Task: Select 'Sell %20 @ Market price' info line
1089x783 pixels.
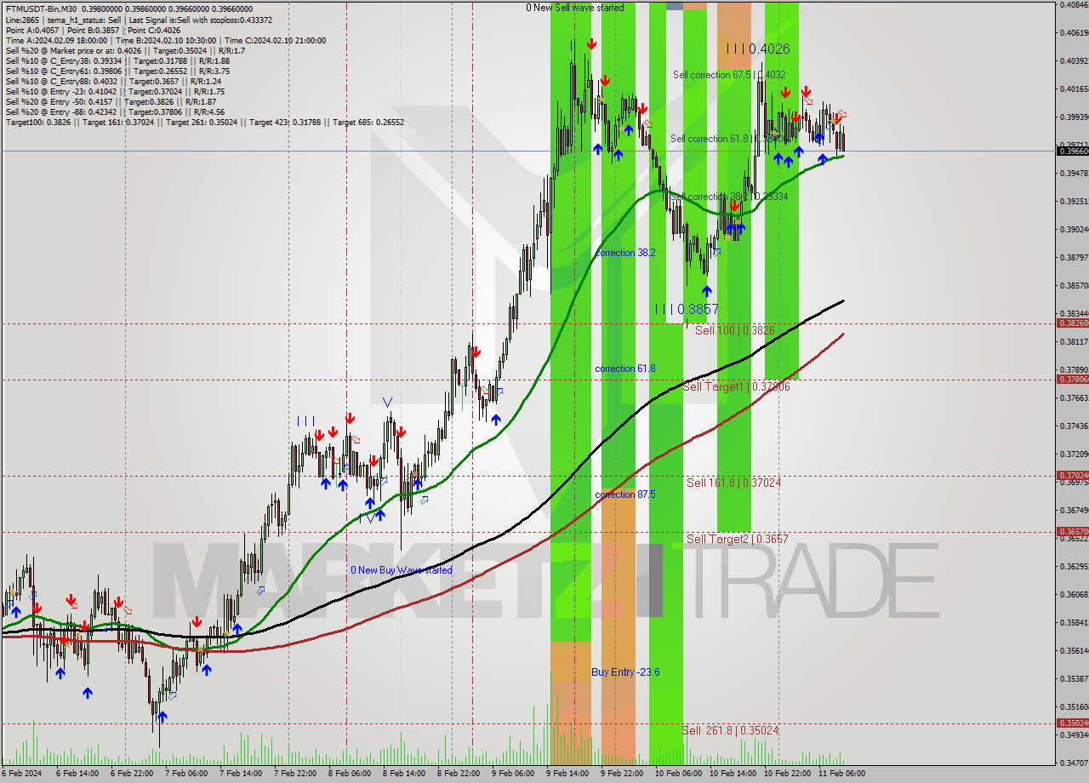Action: click(125, 50)
